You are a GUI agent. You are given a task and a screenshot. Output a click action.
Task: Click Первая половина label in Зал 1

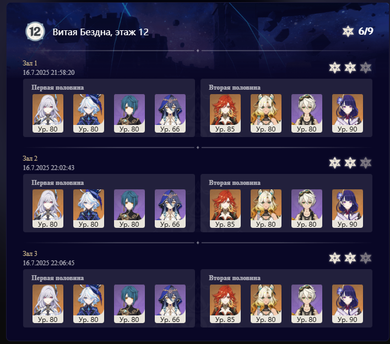point(57,88)
